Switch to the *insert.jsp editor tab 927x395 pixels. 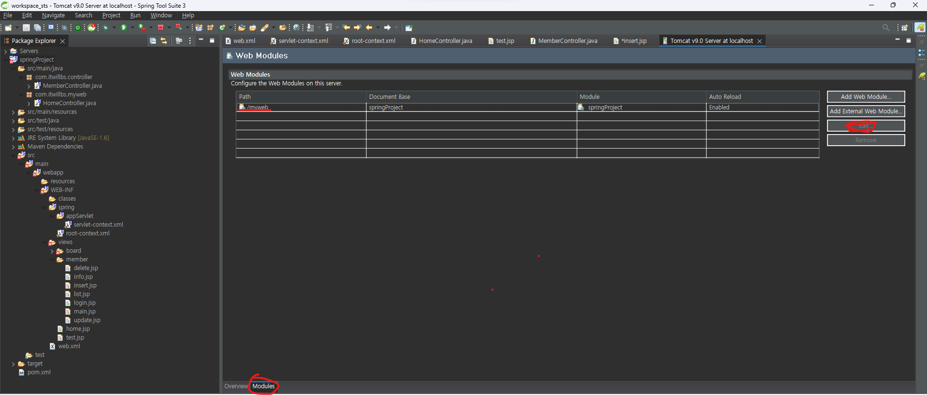pos(630,41)
